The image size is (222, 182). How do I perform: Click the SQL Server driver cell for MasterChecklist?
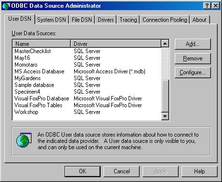coord(87,51)
